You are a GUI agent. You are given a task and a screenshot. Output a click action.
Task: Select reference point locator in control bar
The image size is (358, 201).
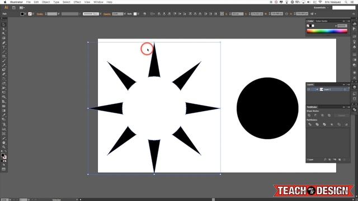tap(222, 14)
